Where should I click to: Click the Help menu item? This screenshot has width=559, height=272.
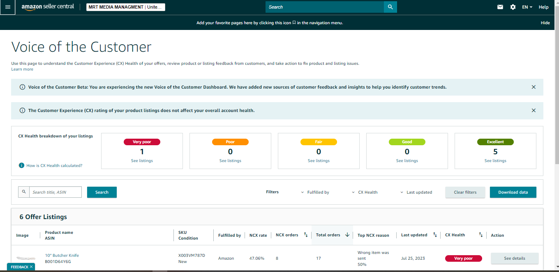coord(543,7)
